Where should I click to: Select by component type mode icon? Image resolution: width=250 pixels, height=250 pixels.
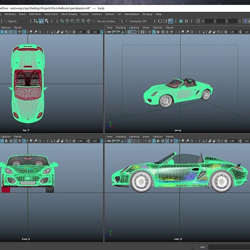(x=46, y=21)
